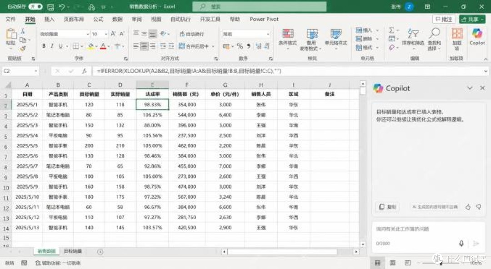Close the Copilot pane
491x269 pixels.
[x=482, y=88]
